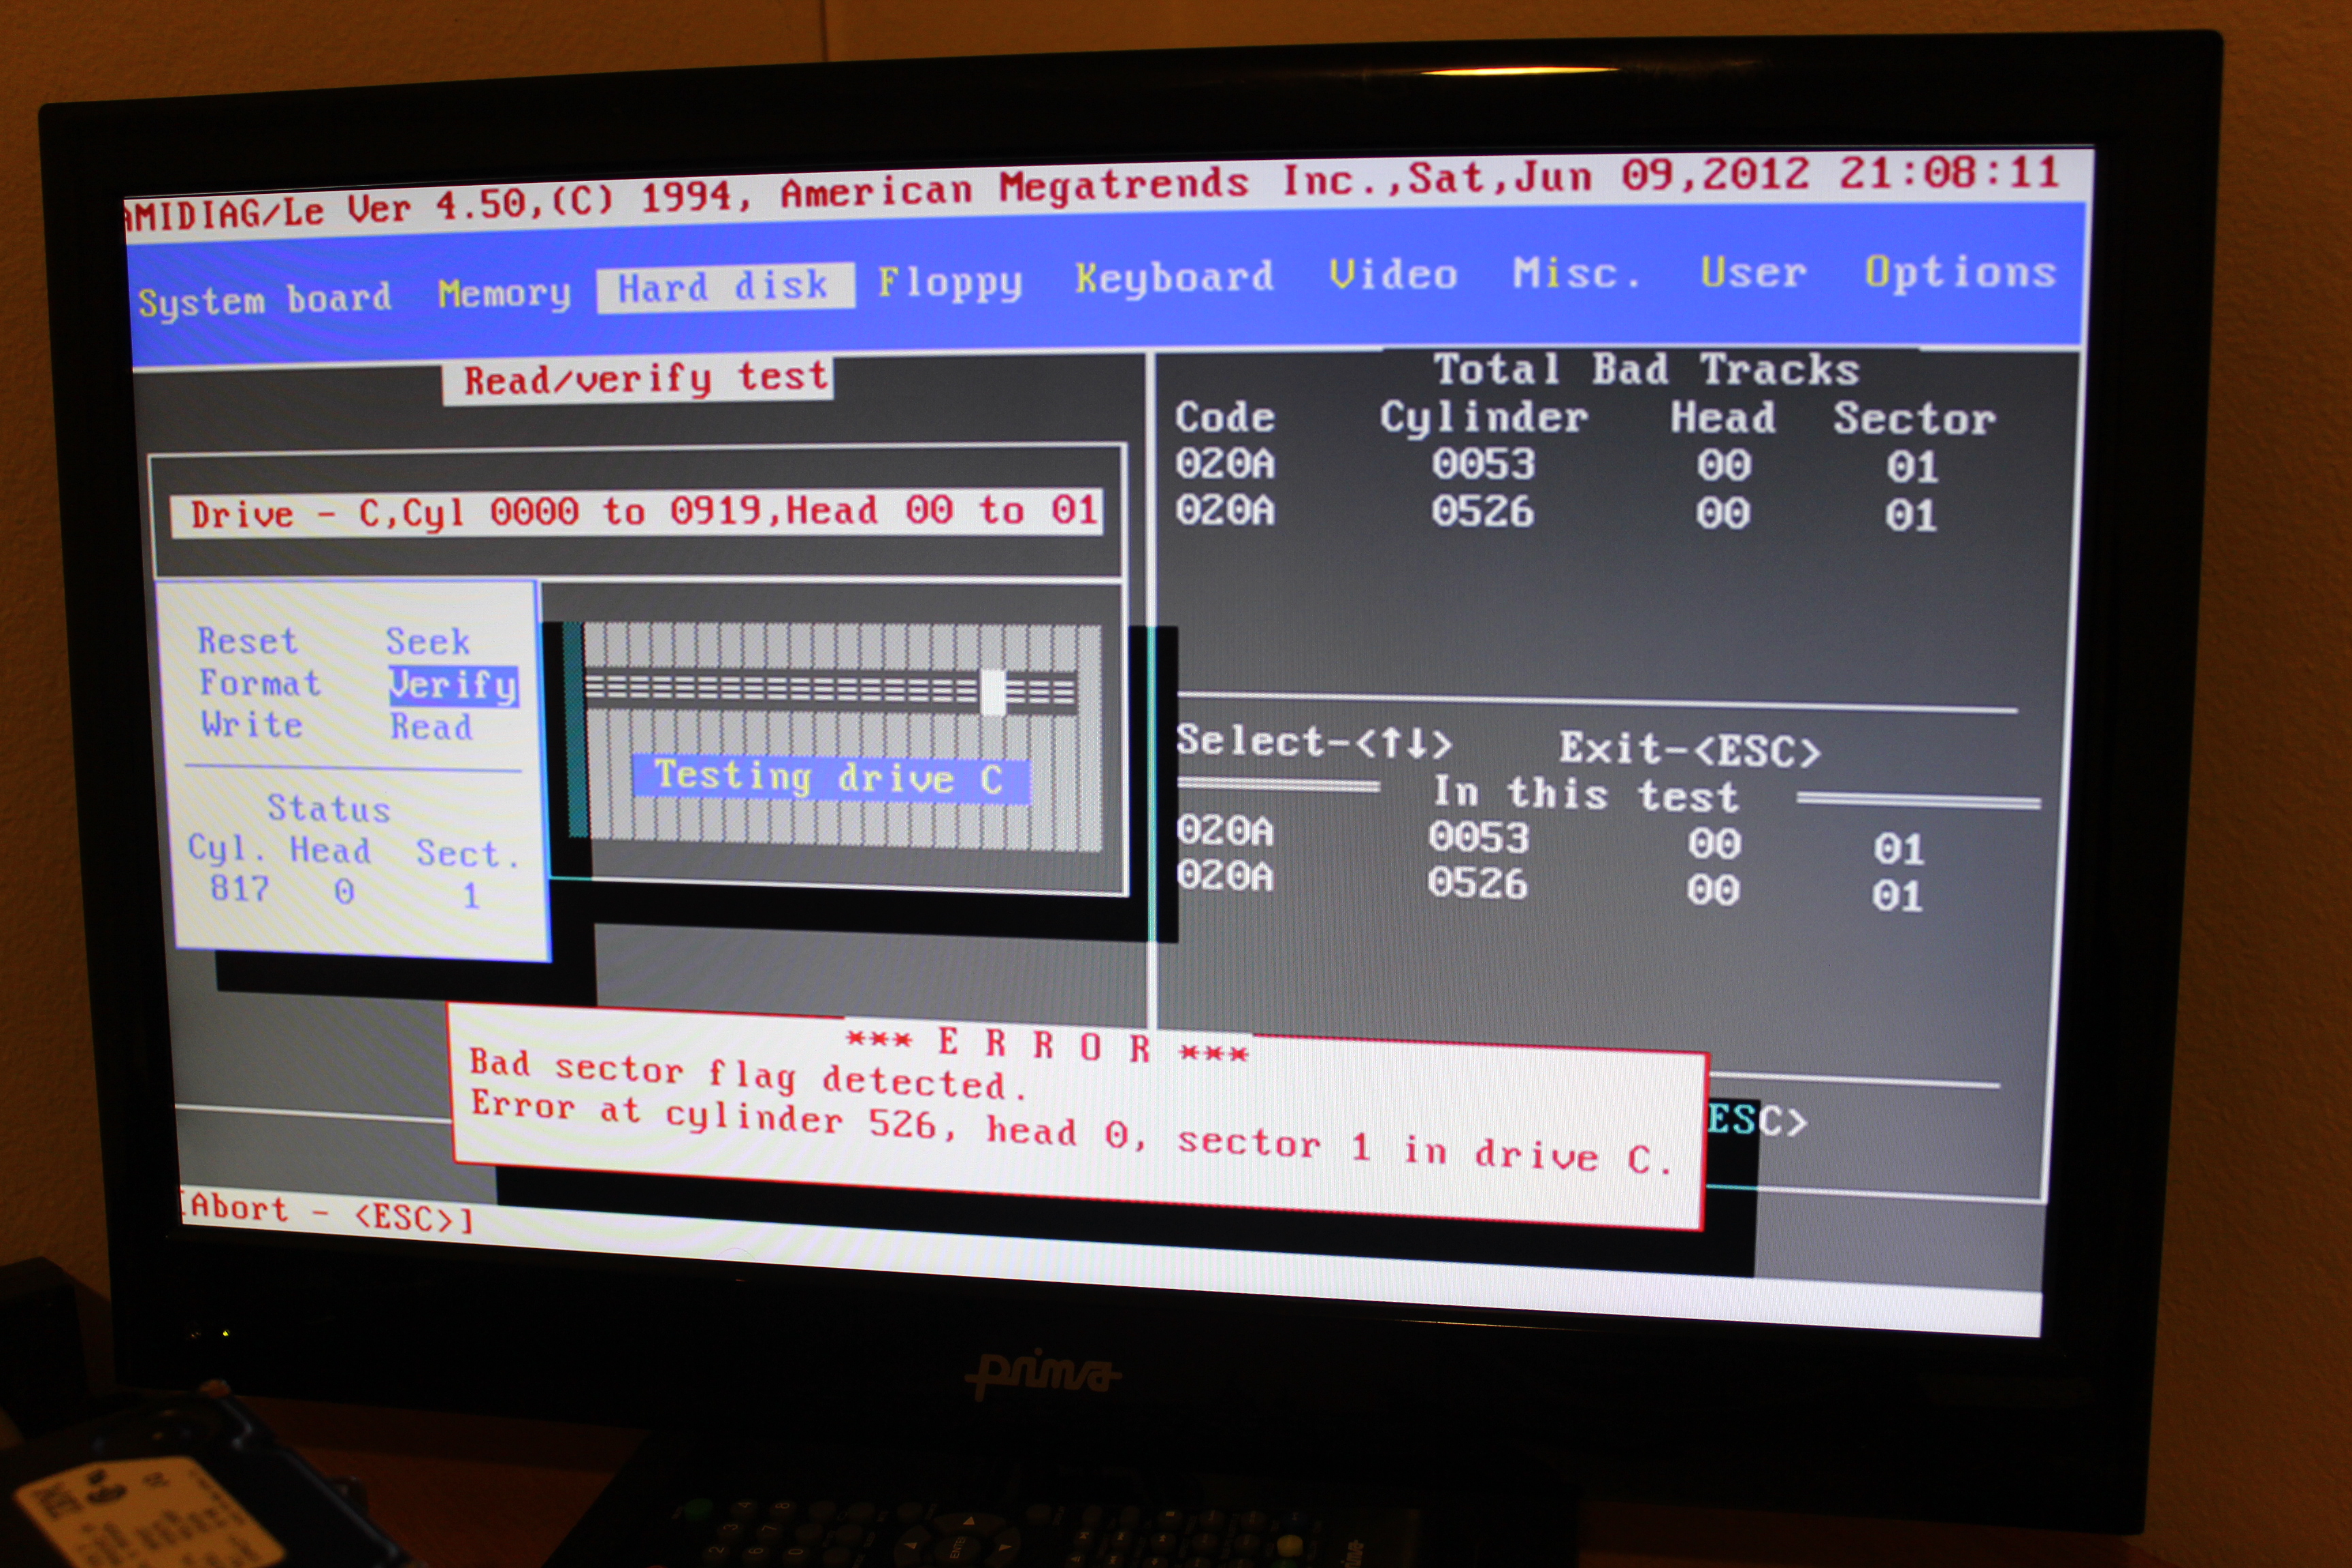Open the Misc. menu
Screen dimensions: 2352x1568
coord(1577,273)
